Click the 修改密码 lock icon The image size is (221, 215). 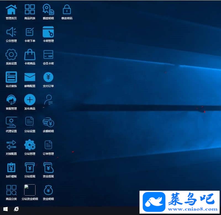click(x=67, y=9)
